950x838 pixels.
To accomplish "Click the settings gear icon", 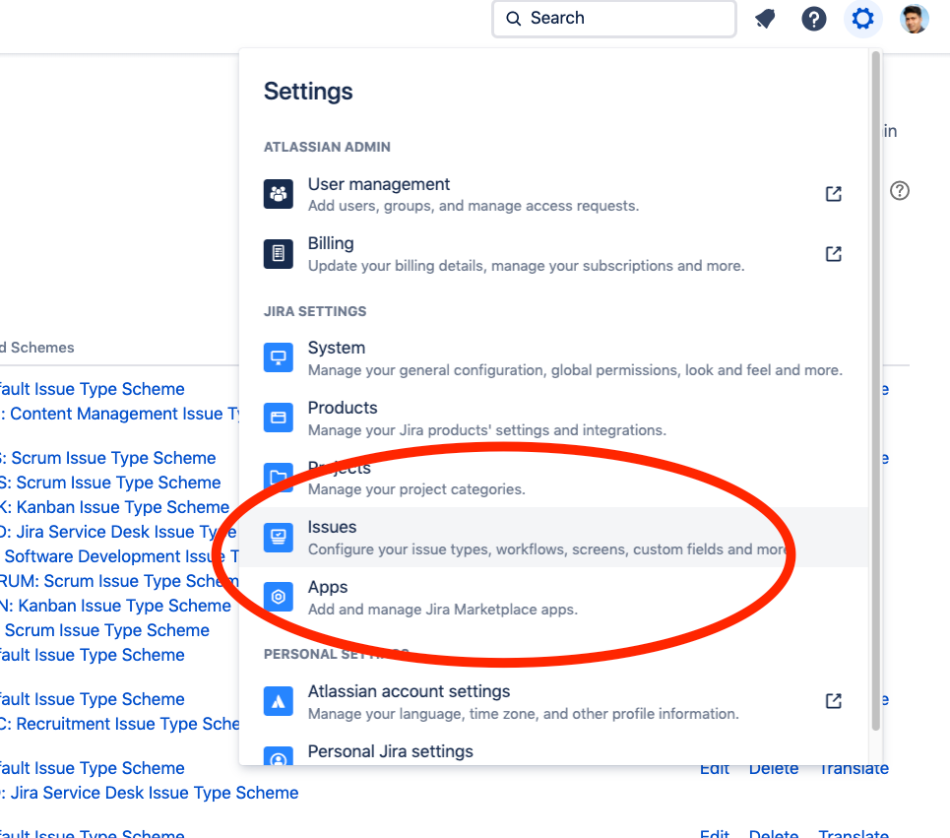I will pos(862,19).
